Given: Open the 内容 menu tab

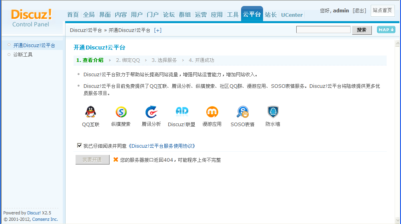Looking at the screenshot, I should pyautogui.click(x=121, y=15).
